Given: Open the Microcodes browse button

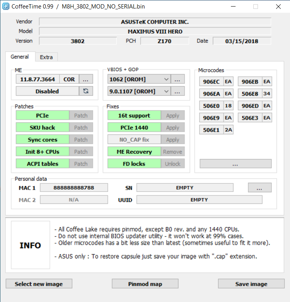Looking at the screenshot, I should coord(236,164).
